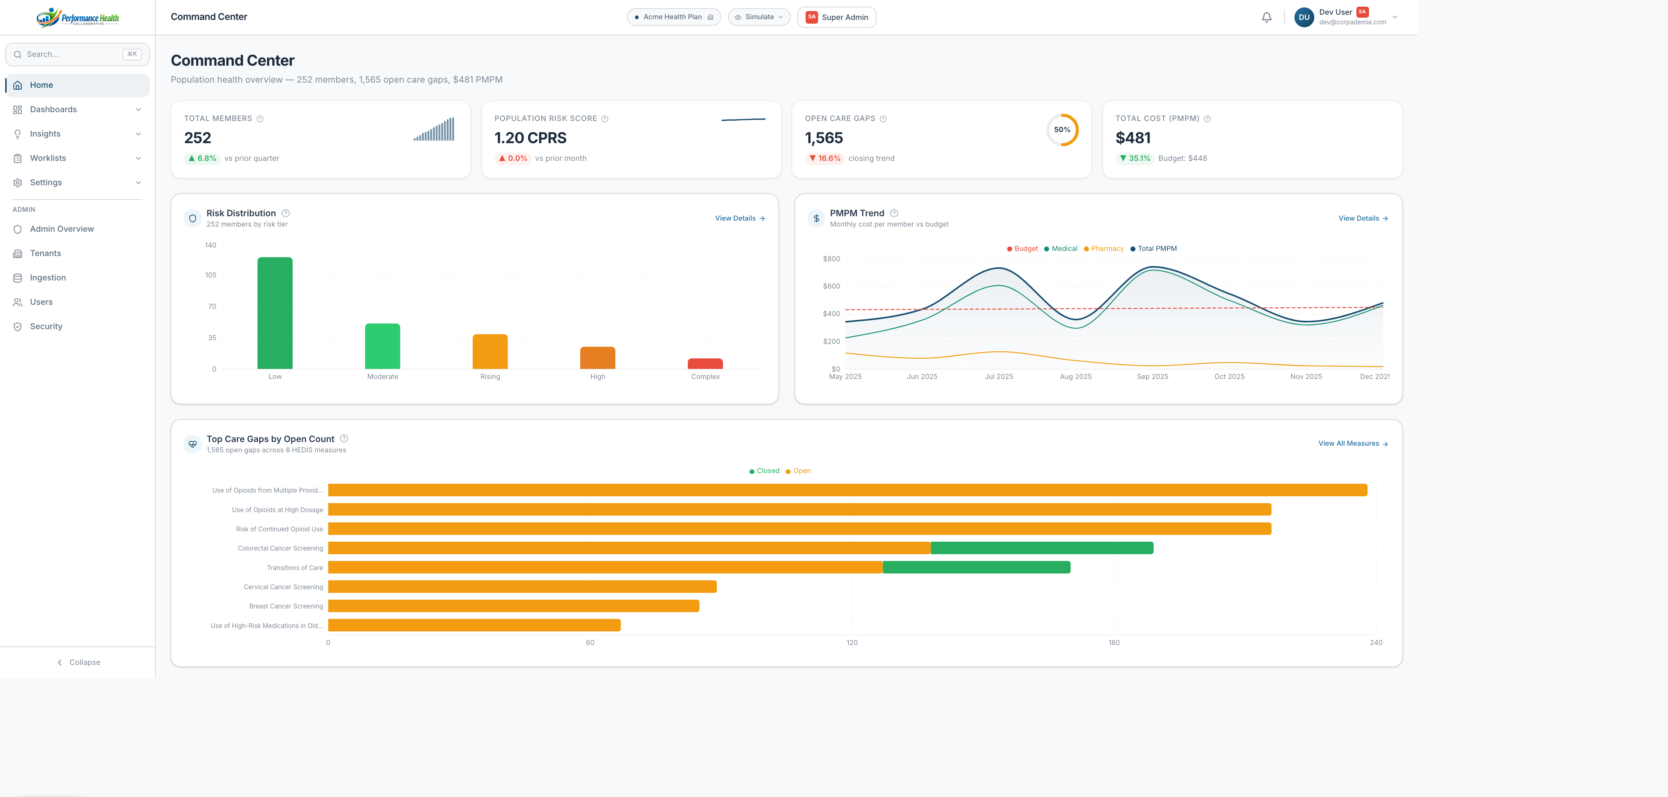The height and width of the screenshot is (797, 1668).
Task: Open the Simulate dropdown
Action: click(x=759, y=17)
